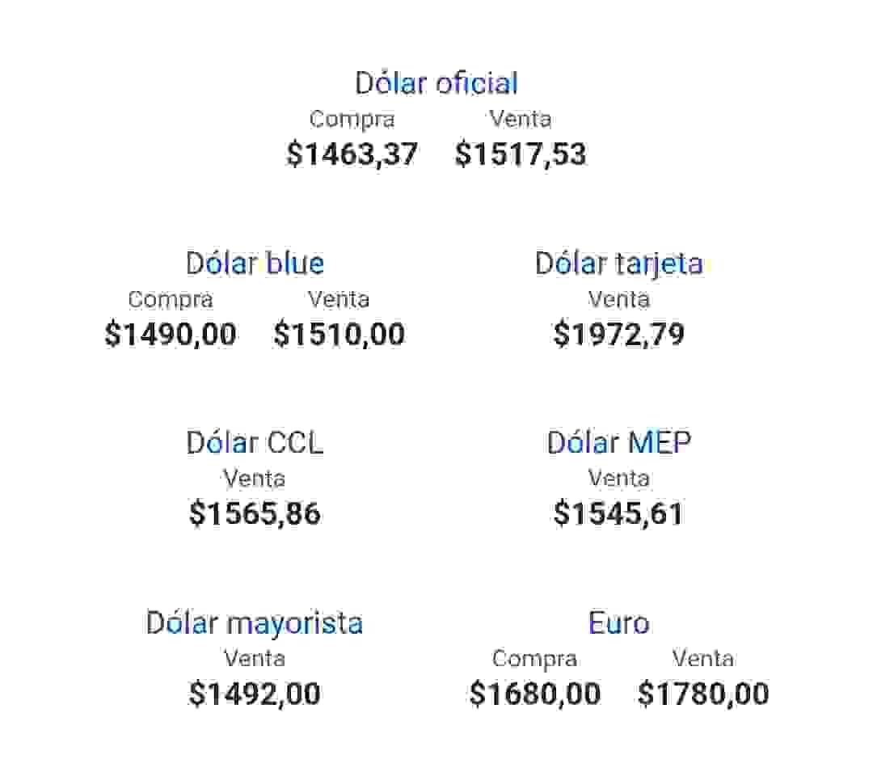Open the Dólar mayorista heading link

coord(255,623)
